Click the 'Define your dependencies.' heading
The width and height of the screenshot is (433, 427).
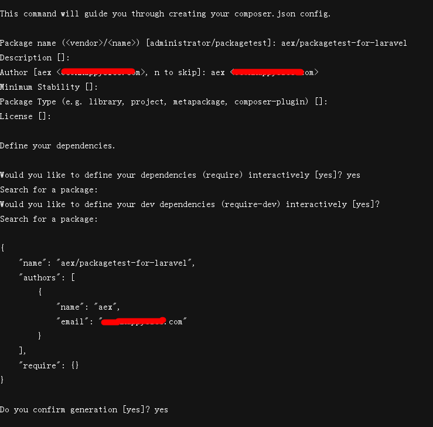57,145
